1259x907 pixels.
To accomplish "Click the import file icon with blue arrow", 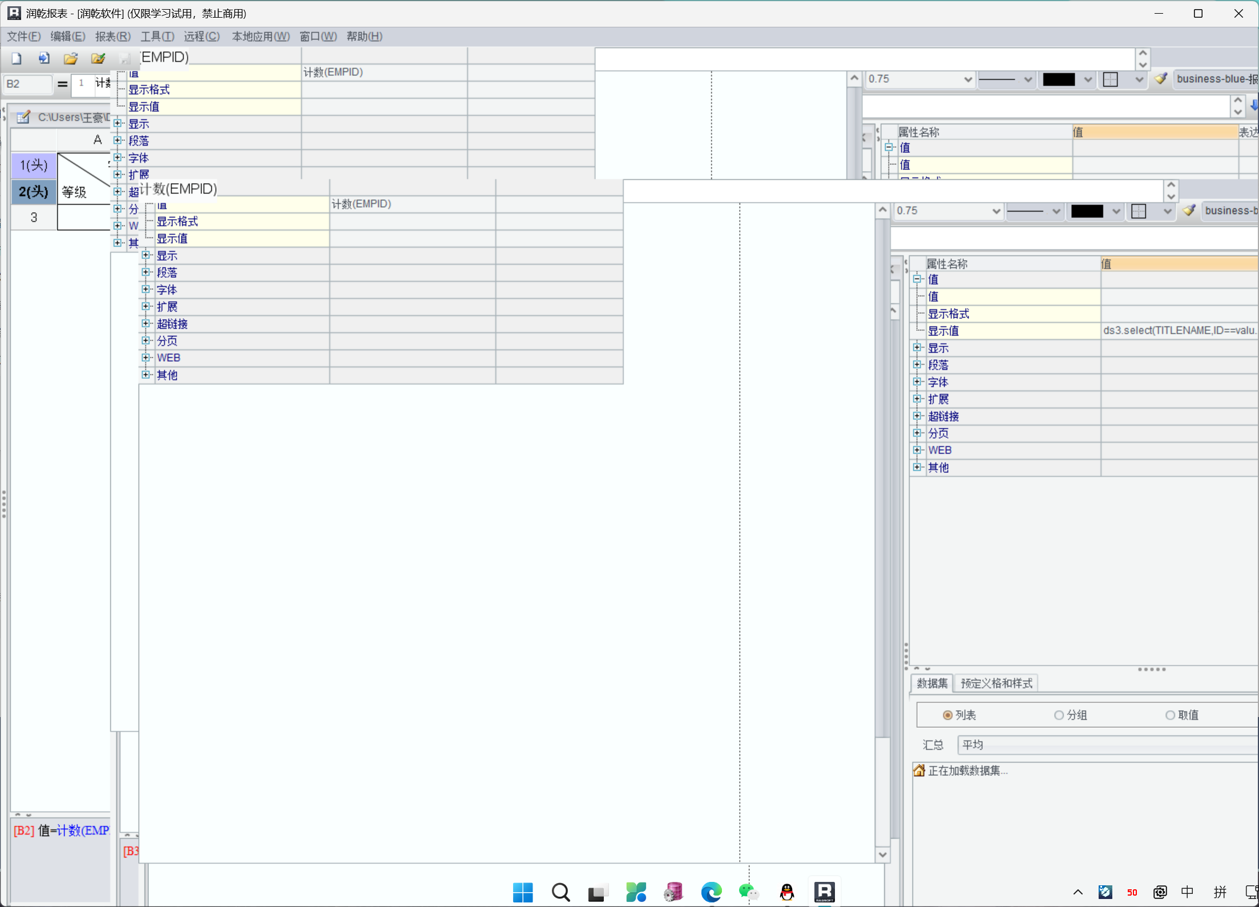I will 44,58.
